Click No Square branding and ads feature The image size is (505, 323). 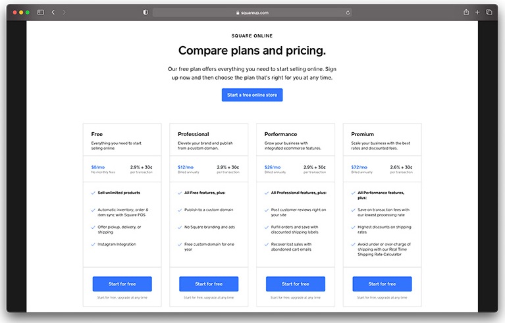coord(209,227)
